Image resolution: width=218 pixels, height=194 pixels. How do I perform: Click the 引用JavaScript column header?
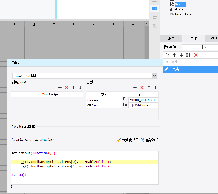(x=47, y=94)
